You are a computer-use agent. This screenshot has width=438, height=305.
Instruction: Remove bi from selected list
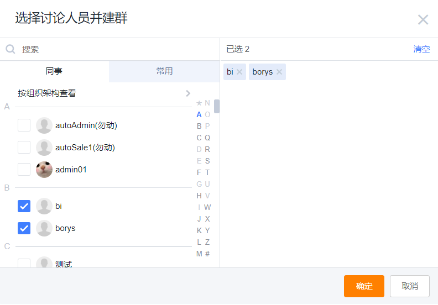tap(239, 72)
